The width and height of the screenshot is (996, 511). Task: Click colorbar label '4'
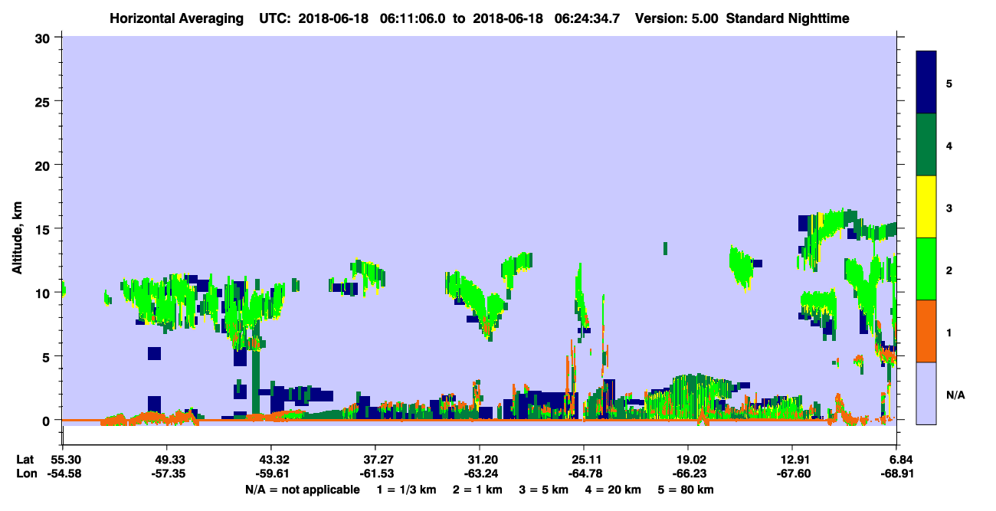(x=949, y=145)
